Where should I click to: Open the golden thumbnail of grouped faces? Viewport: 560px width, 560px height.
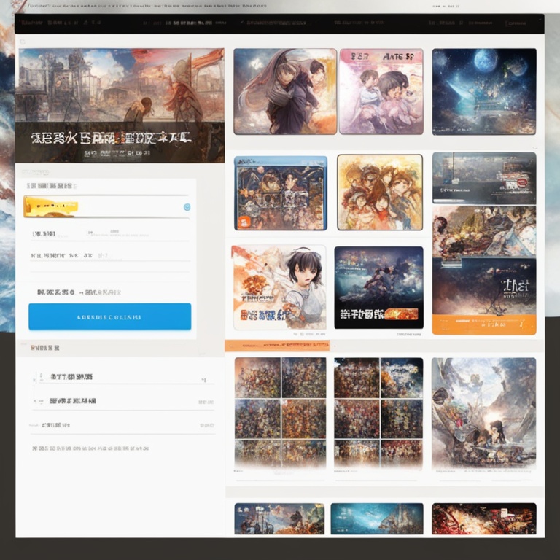pyautogui.click(x=380, y=192)
